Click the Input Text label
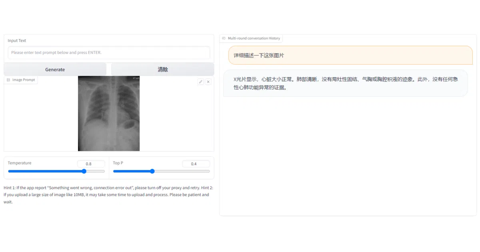Image resolution: width=480 pixels, height=252 pixels. (x=17, y=40)
